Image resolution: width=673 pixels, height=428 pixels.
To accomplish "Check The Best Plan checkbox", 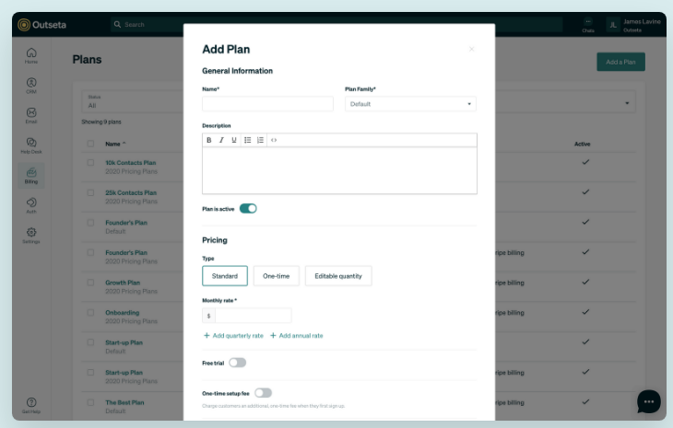I will 90,402.
